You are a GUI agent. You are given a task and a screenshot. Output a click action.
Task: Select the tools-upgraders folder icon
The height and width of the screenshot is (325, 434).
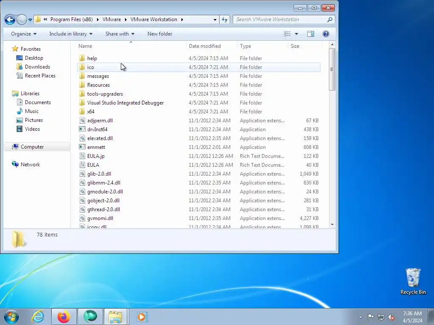(x=82, y=94)
